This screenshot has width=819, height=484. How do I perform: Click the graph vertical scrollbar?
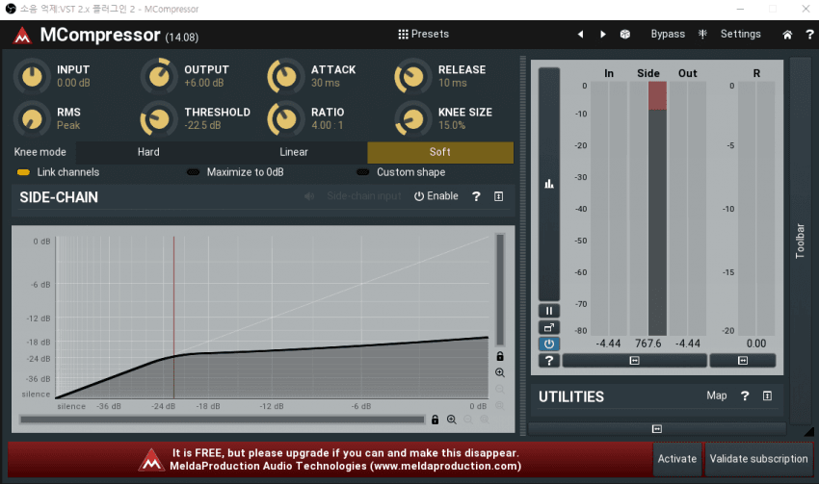click(x=500, y=290)
